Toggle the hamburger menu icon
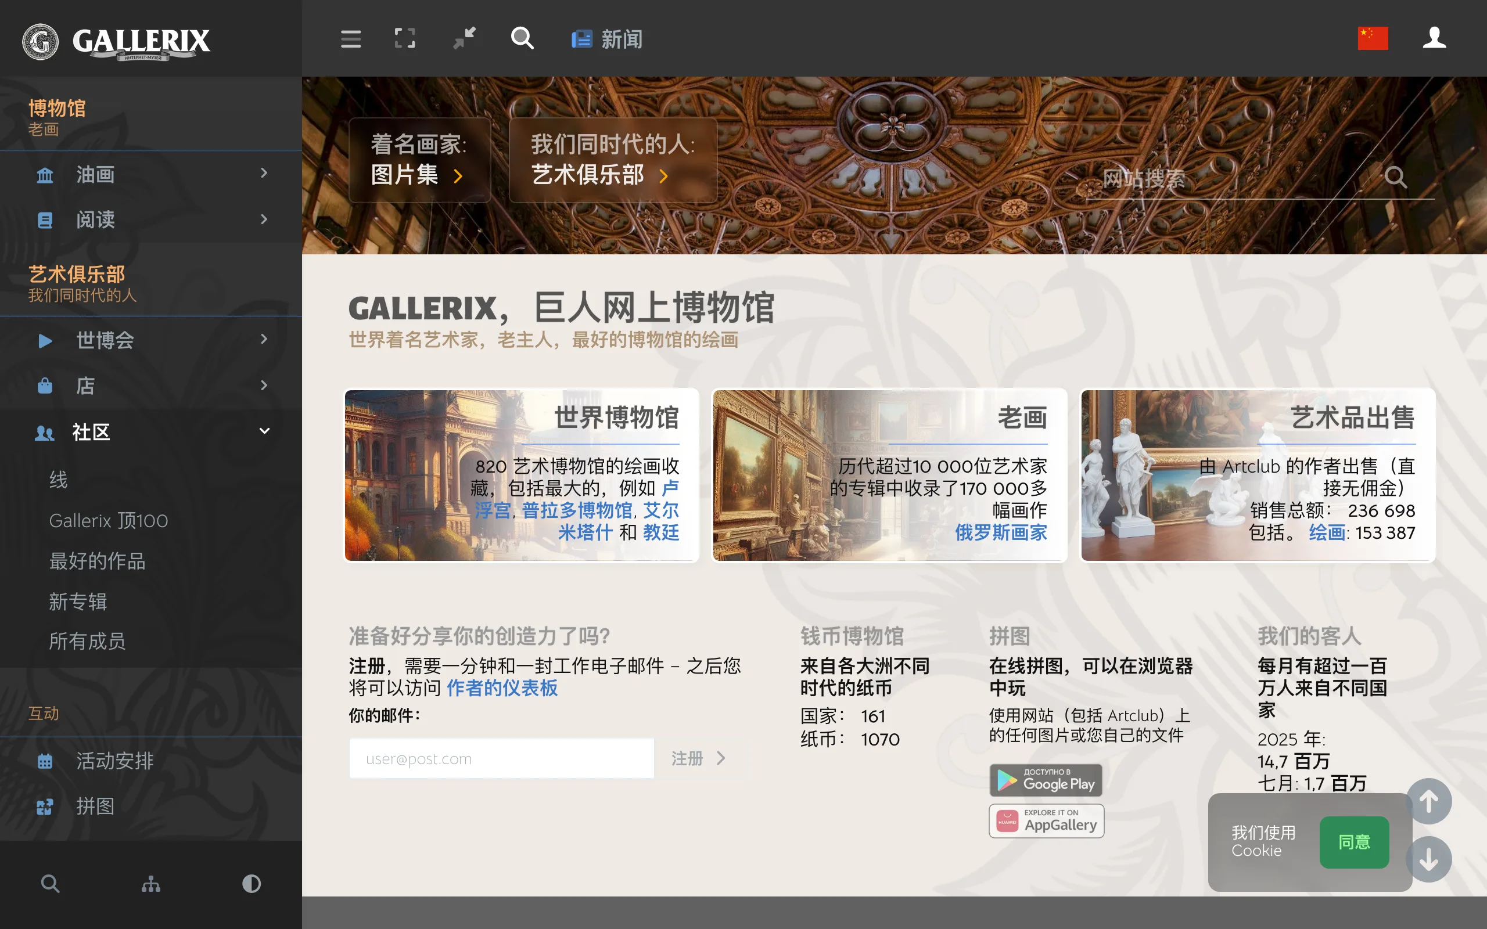The height and width of the screenshot is (929, 1487). [351, 39]
